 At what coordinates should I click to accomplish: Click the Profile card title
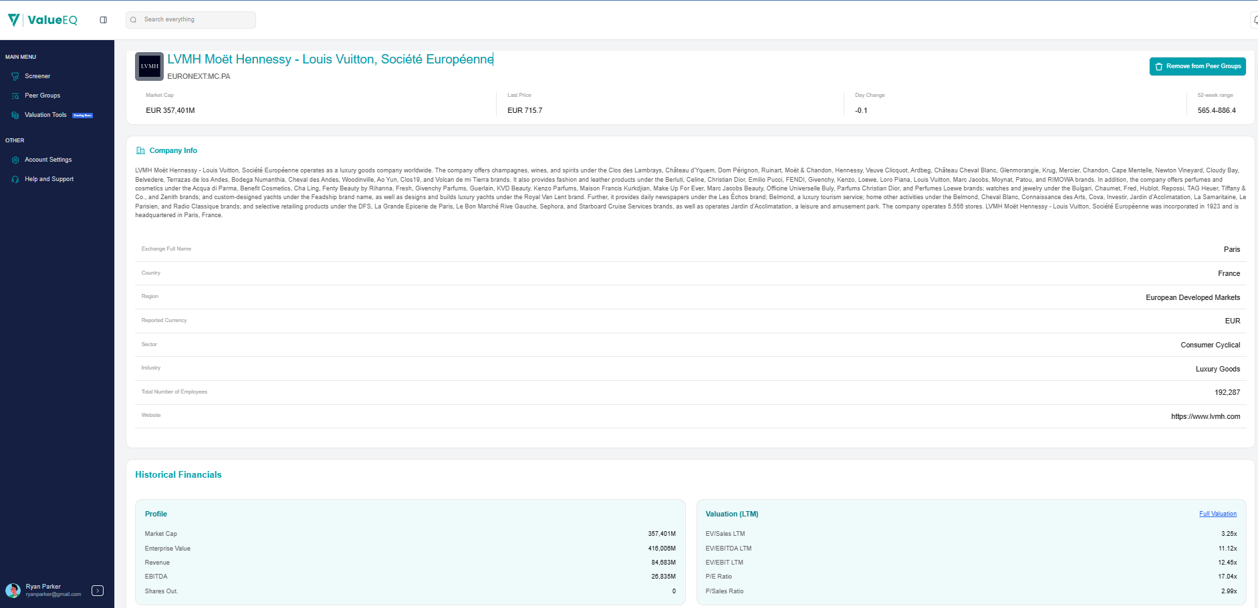156,514
